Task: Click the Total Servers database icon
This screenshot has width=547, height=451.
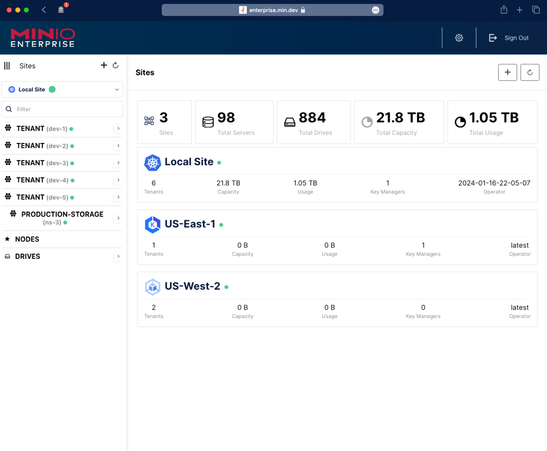Action: pyautogui.click(x=208, y=122)
